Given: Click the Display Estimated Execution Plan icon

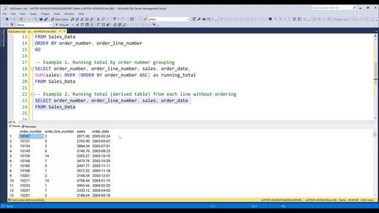Looking at the screenshot, I should click(x=82, y=25).
